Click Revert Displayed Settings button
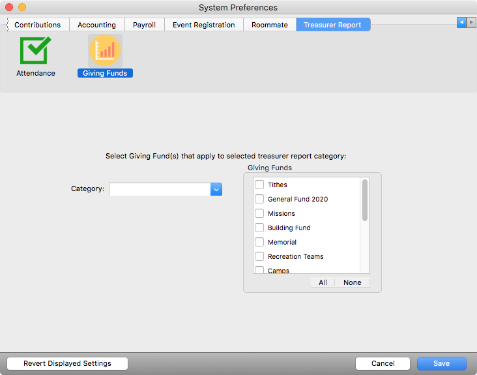Viewport: 477px width, 375px height. click(67, 363)
